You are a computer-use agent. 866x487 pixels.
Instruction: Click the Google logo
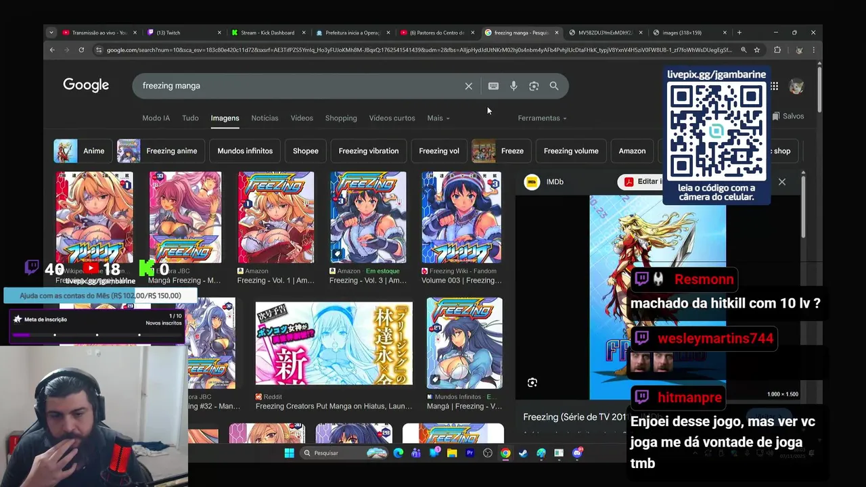86,85
